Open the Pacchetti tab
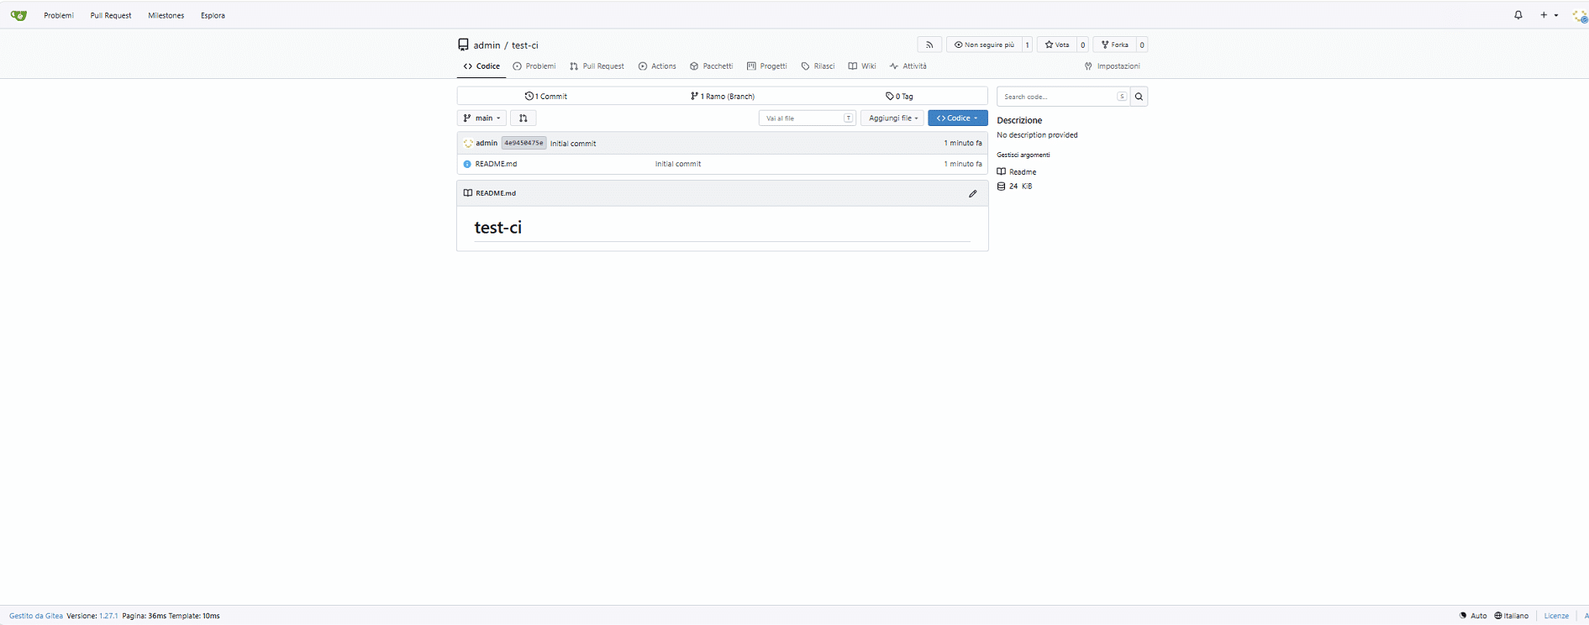The image size is (1589, 625). tap(711, 66)
